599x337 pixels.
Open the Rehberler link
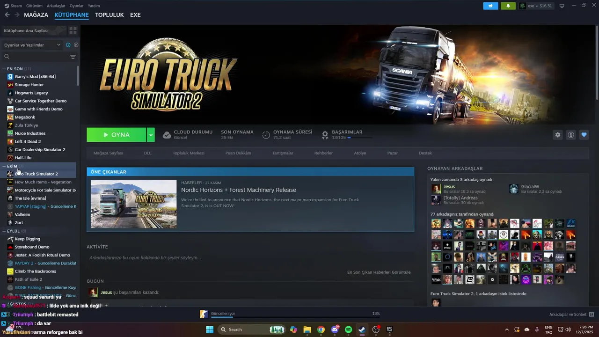coord(323,153)
